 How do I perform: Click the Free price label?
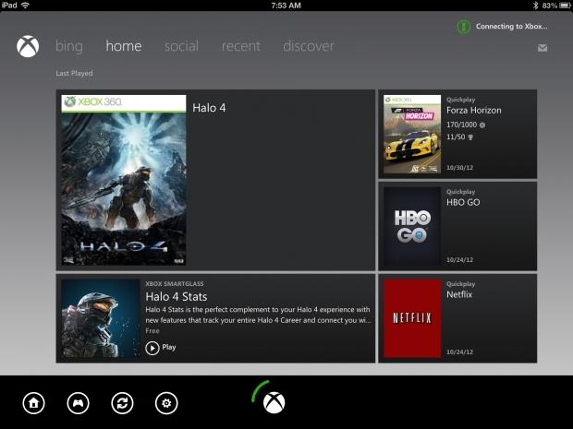click(x=152, y=331)
